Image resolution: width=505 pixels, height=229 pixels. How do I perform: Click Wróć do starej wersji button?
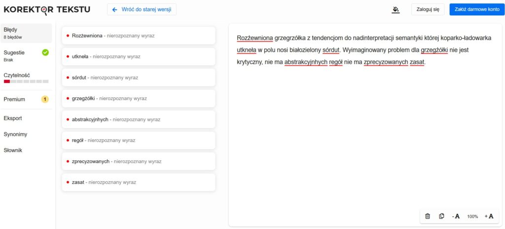pos(142,9)
